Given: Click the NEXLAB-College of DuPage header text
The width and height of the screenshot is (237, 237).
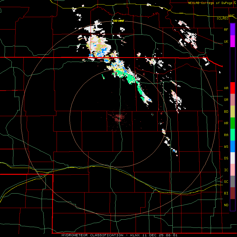Looking at the screenshot, I should [x=210, y=3].
